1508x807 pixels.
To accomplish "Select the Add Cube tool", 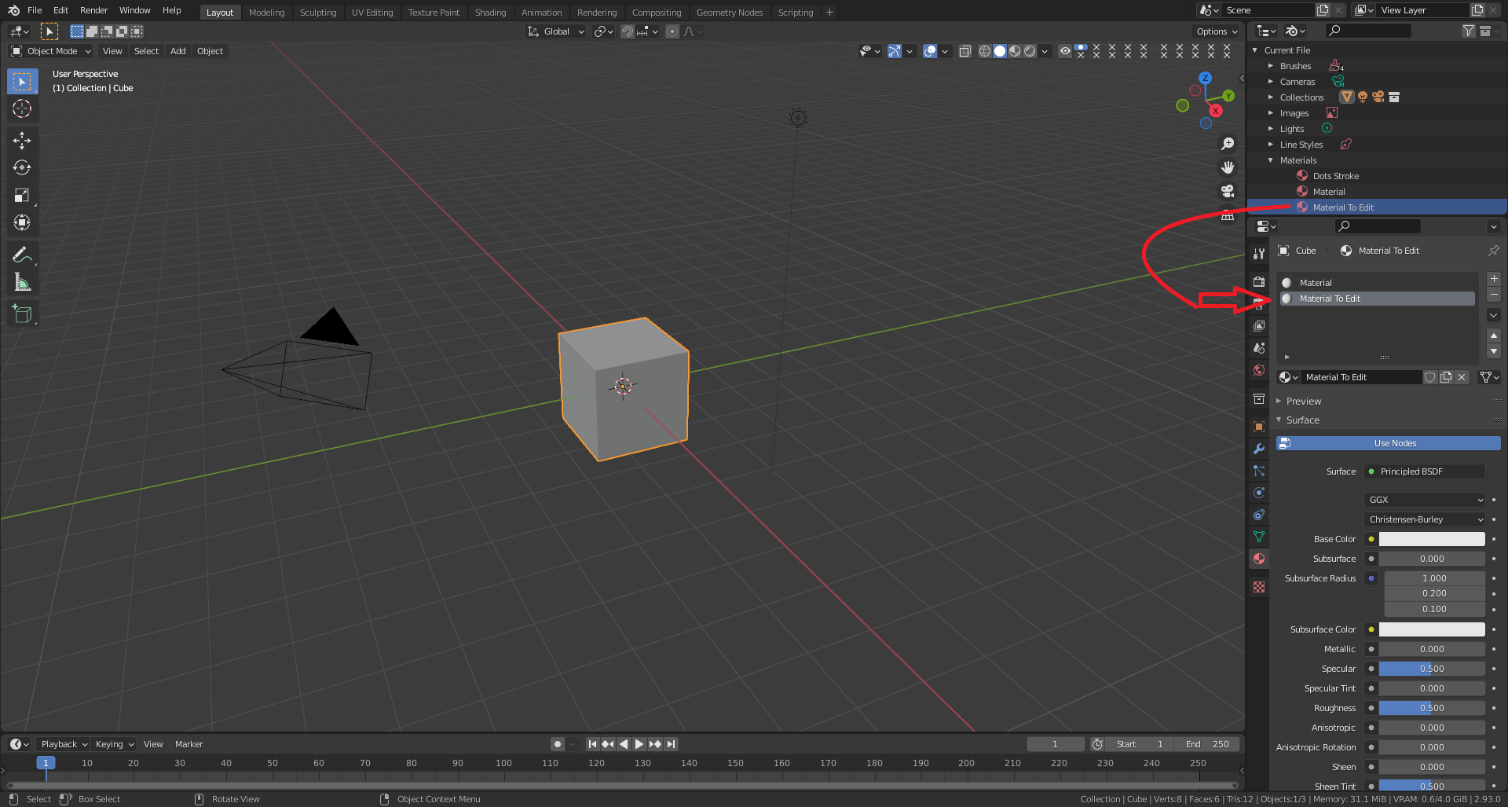I will pyautogui.click(x=22, y=314).
